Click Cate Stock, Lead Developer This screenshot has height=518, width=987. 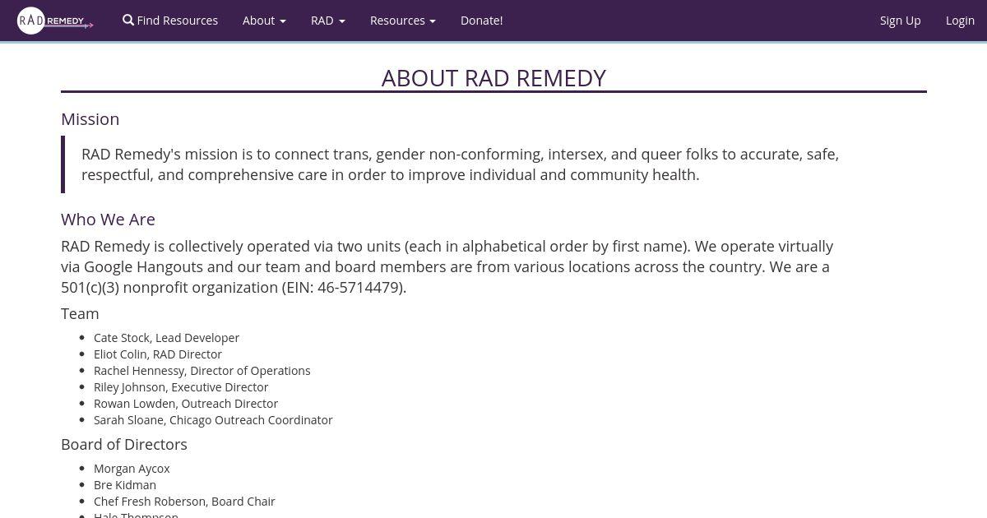(166, 338)
